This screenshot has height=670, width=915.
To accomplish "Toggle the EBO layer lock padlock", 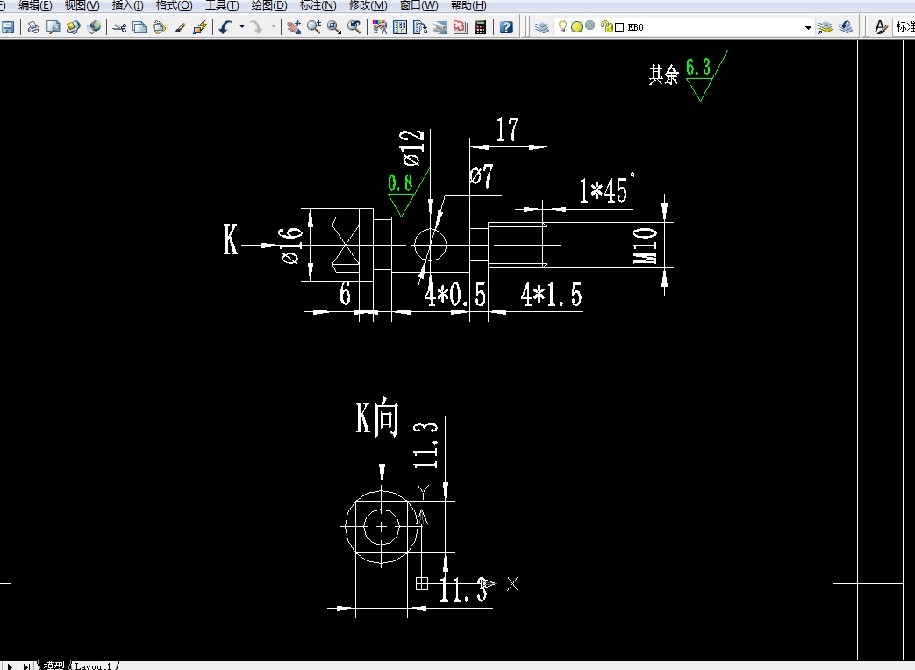I will coord(607,26).
